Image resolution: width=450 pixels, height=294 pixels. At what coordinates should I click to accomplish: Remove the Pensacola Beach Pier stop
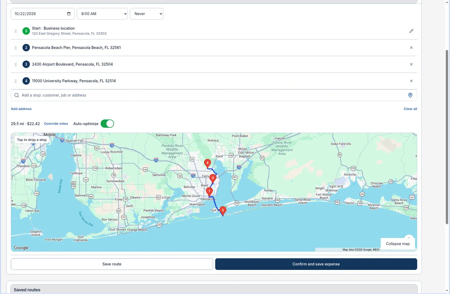[411, 48]
